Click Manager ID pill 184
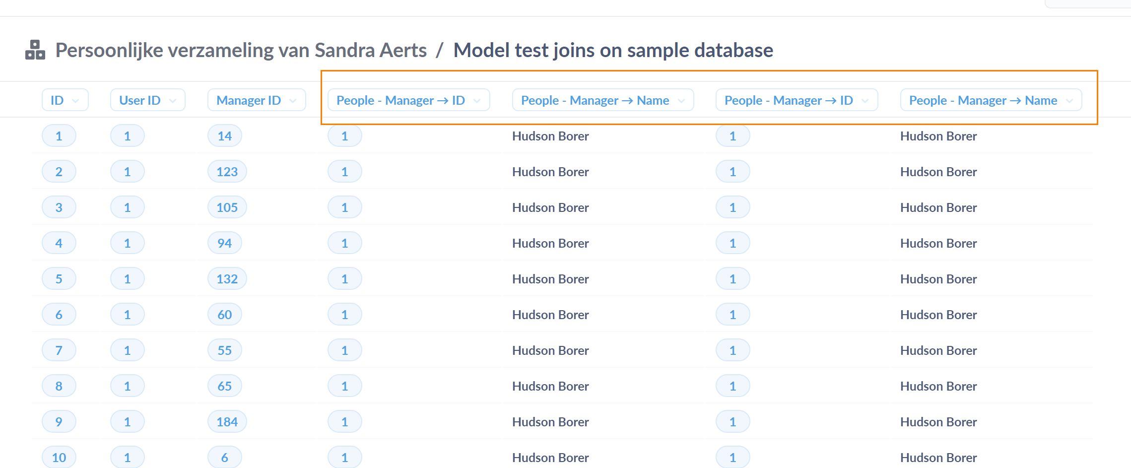 click(x=227, y=422)
